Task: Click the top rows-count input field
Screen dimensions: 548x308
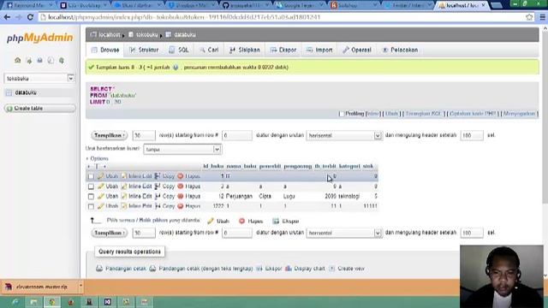Action: pyautogui.click(x=144, y=135)
